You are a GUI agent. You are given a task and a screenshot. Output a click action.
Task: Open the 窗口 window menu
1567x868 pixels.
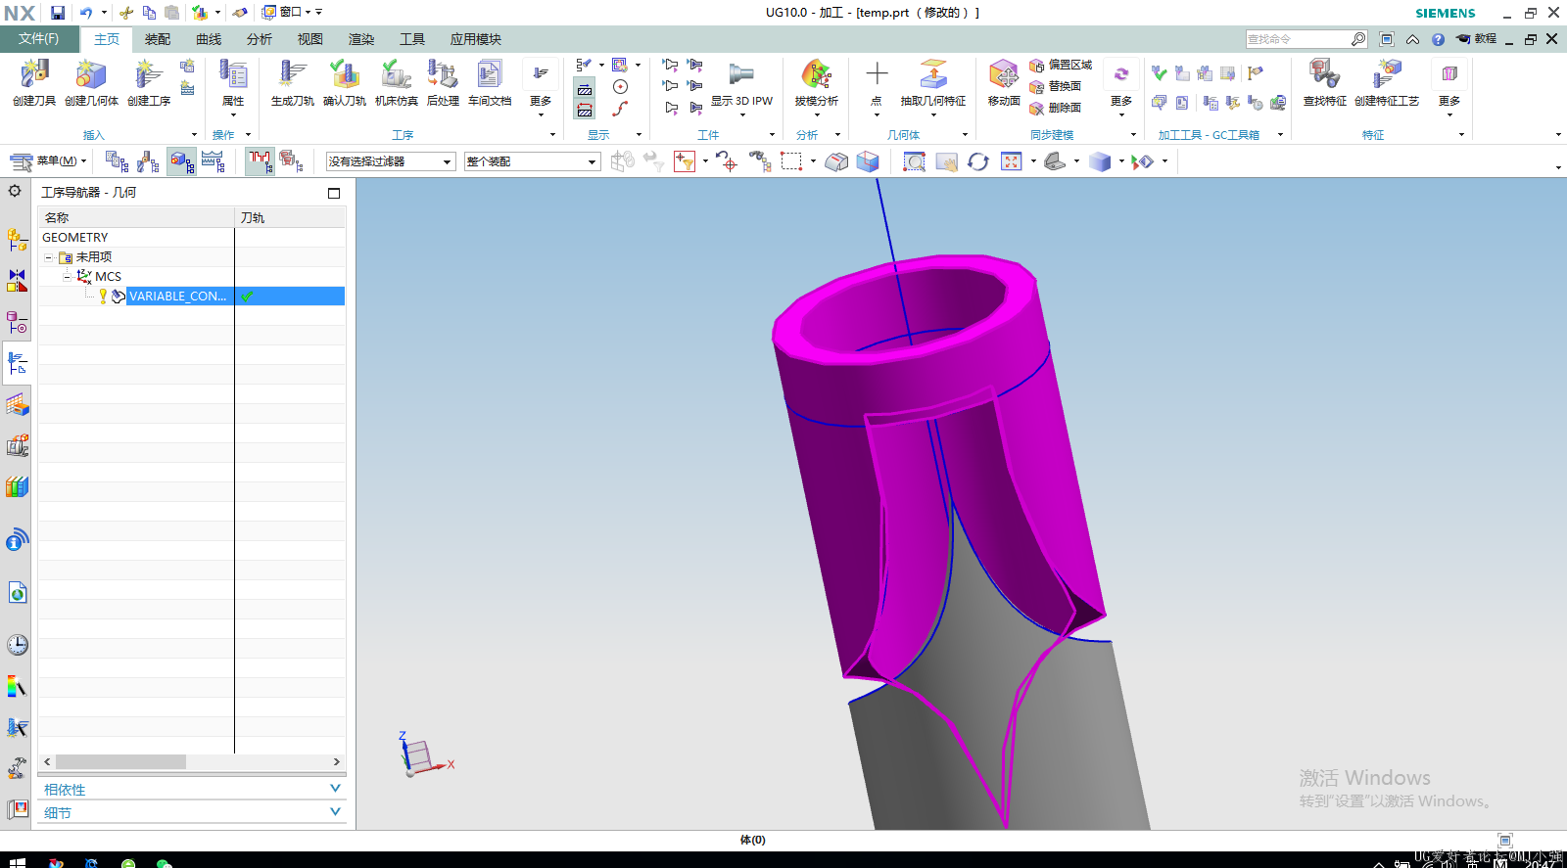tap(286, 13)
